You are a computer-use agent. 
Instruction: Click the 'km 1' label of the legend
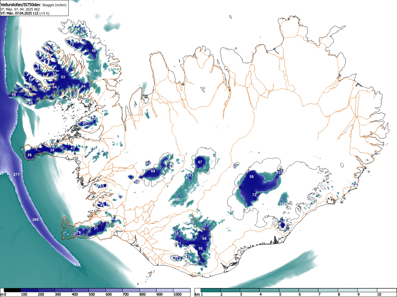click(x=199, y=295)
